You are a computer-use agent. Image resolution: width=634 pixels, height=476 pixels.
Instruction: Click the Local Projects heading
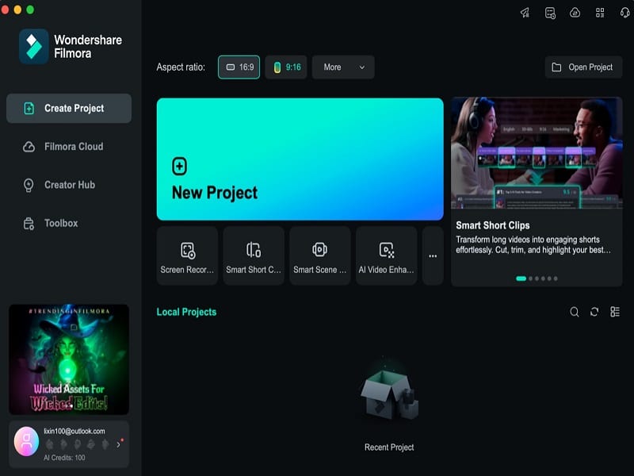(186, 312)
